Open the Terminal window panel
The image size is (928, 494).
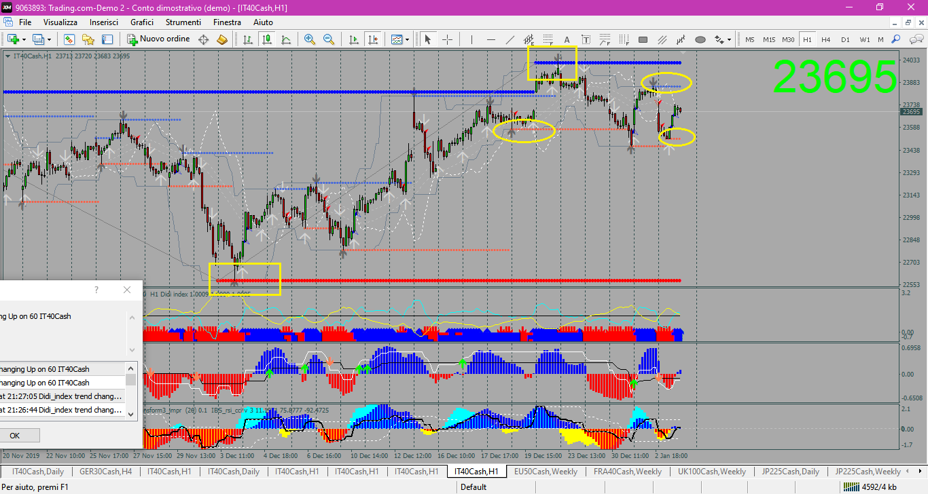pyautogui.click(x=107, y=39)
